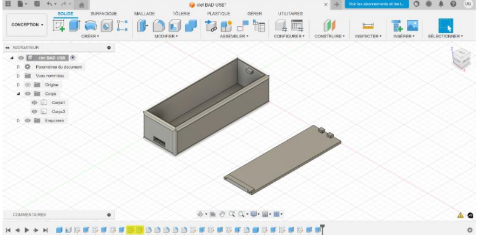Hide the Corps folder

click(x=28, y=94)
